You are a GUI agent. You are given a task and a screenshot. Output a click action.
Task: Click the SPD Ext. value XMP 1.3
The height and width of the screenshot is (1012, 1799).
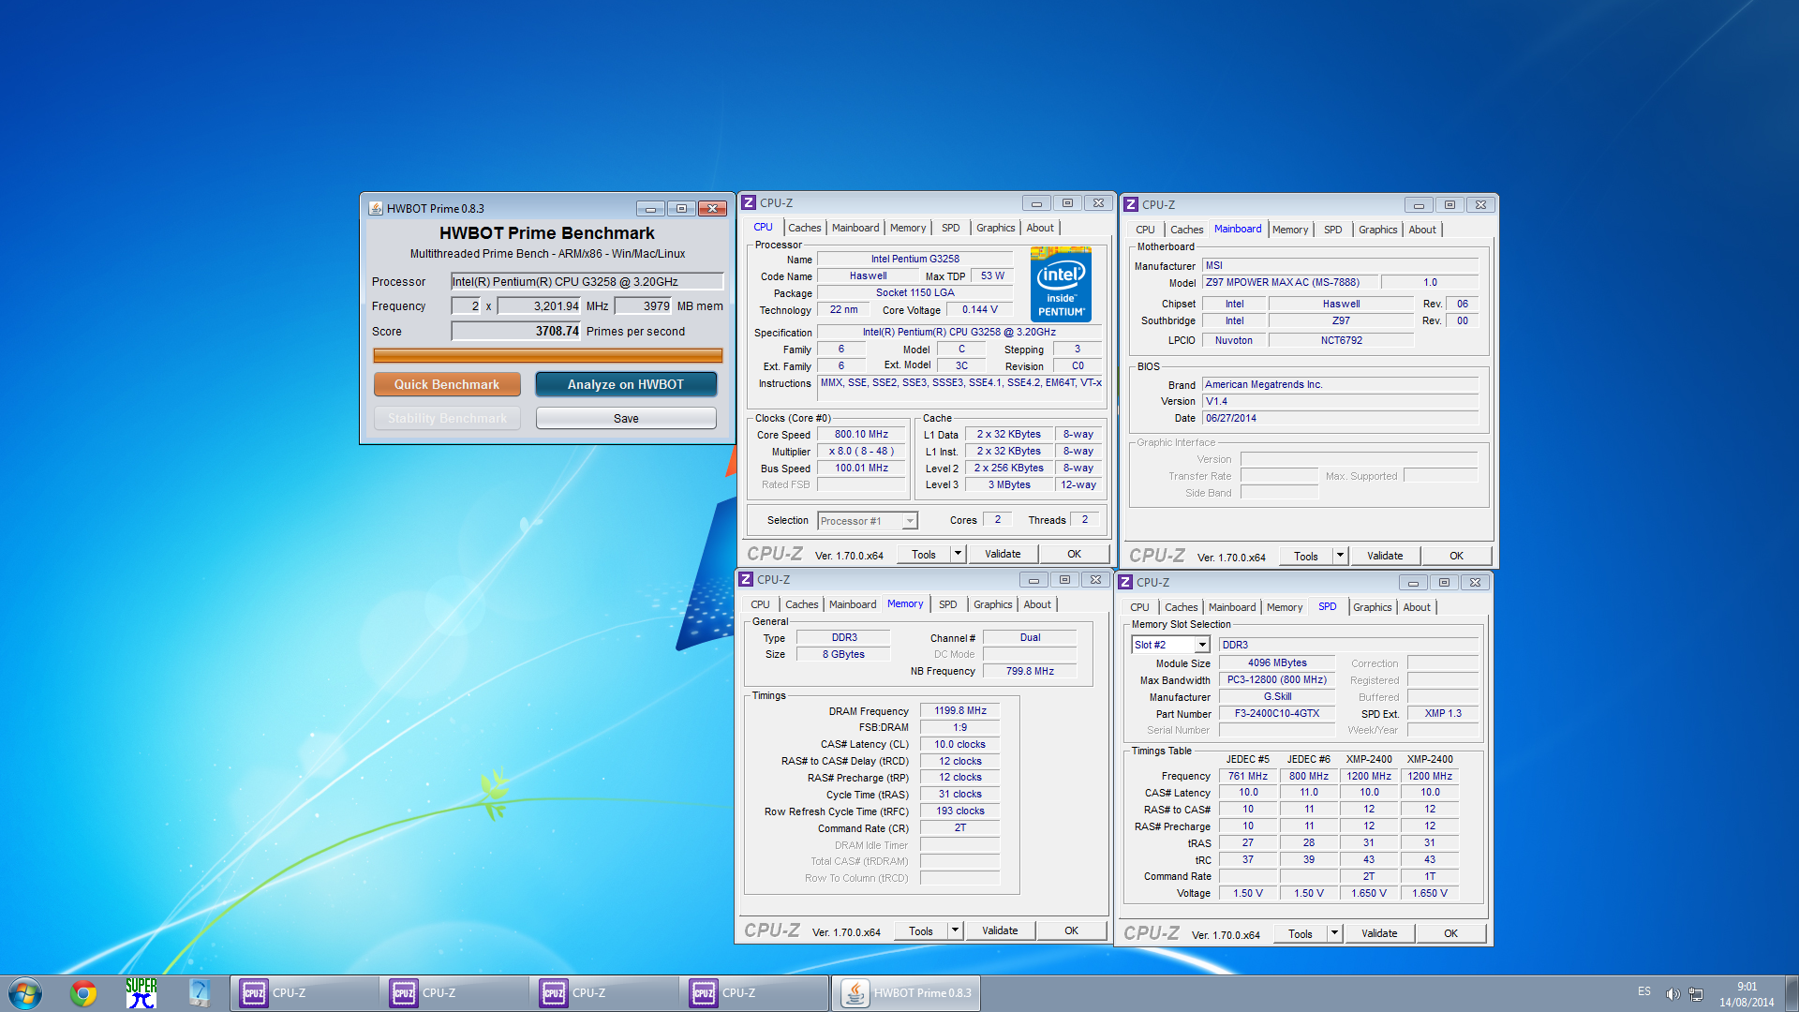(x=1442, y=713)
